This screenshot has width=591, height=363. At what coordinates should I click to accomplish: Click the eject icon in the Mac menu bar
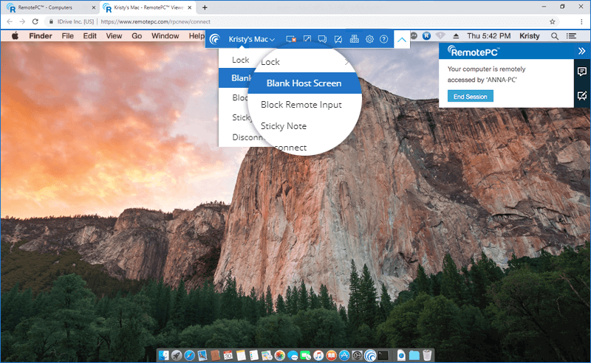tap(456, 36)
